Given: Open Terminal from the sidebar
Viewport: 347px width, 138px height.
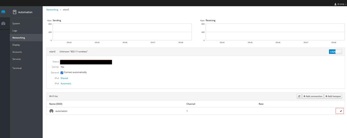Looking at the screenshot, I should [x=17, y=68].
